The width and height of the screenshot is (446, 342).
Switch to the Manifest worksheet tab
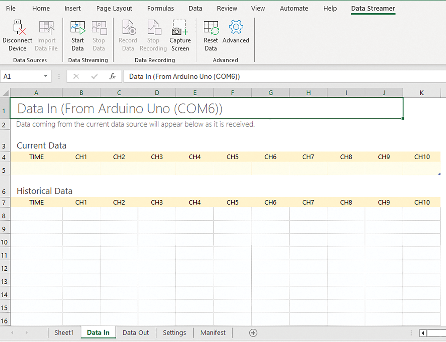[213, 332]
